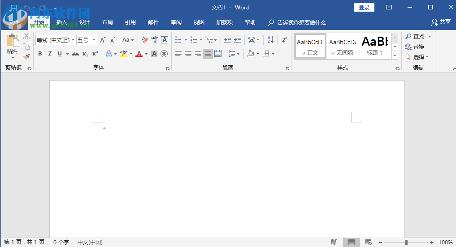Switch to the 审阅 tab
The width and height of the screenshot is (456, 247).
[x=176, y=22]
